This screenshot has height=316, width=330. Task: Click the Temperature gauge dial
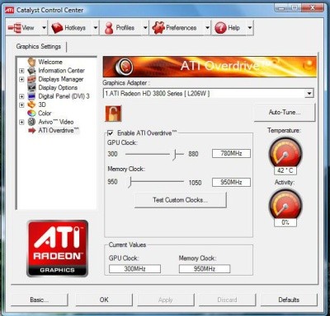click(285, 152)
